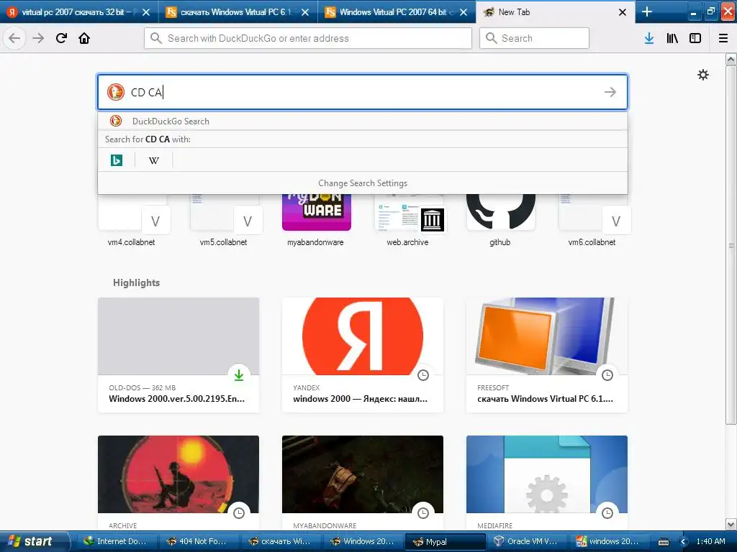737x552 pixels.
Task: Click the page scrollbar down arrow
Action: pyautogui.click(x=731, y=524)
